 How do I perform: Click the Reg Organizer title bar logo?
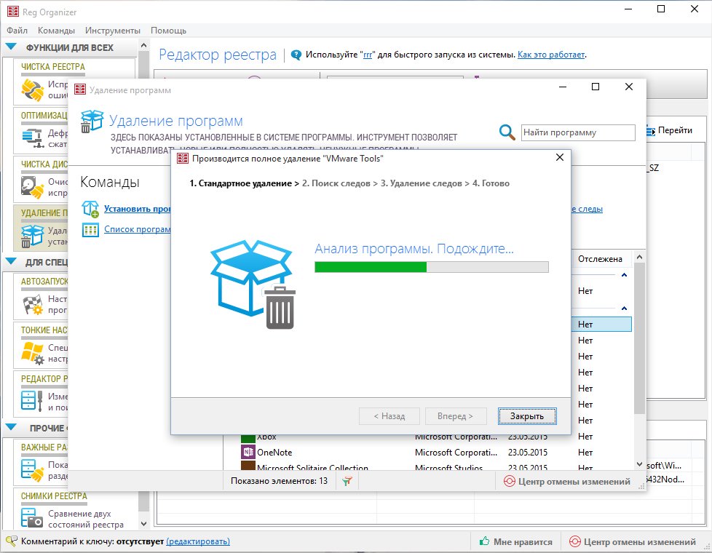12,12
